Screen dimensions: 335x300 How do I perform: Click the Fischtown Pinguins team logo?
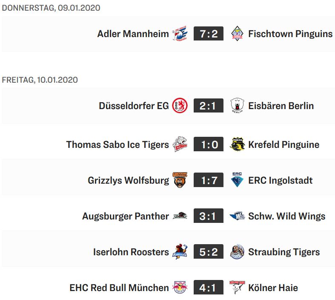click(x=237, y=34)
